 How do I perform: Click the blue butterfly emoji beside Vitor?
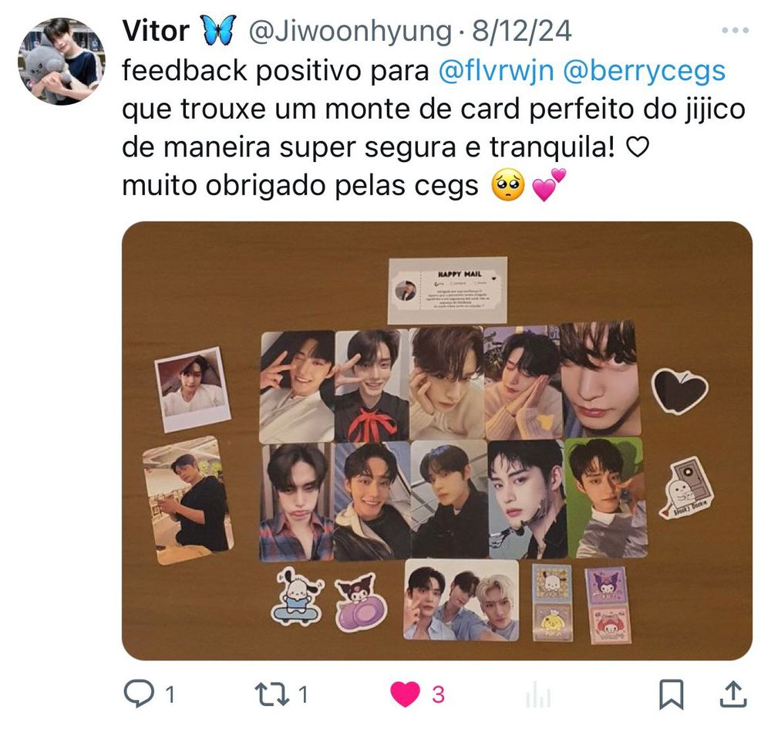click(x=219, y=31)
